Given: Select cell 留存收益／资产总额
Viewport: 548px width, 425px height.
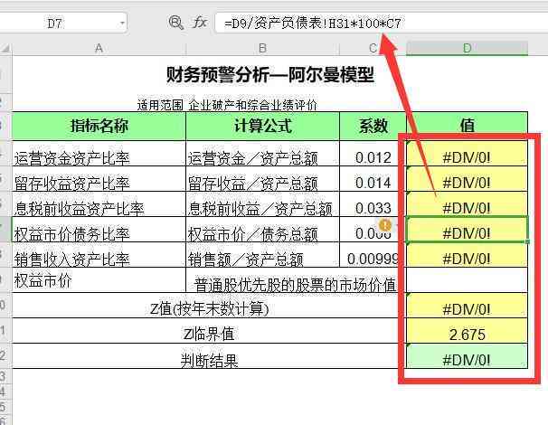Looking at the screenshot, I should click(262, 179).
